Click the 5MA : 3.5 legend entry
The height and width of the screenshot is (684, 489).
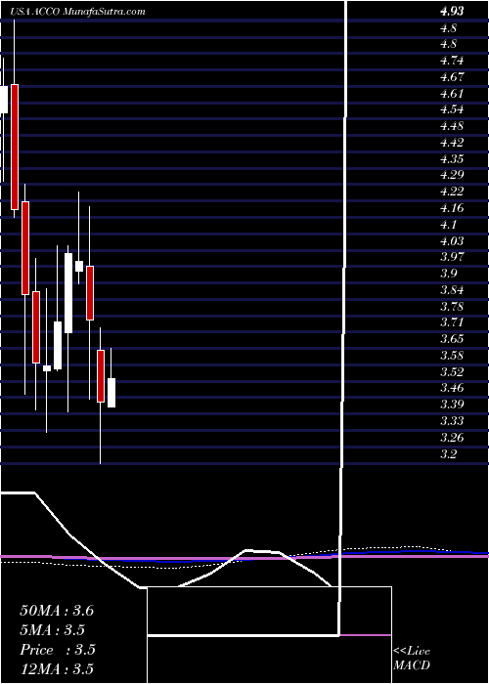point(53,630)
